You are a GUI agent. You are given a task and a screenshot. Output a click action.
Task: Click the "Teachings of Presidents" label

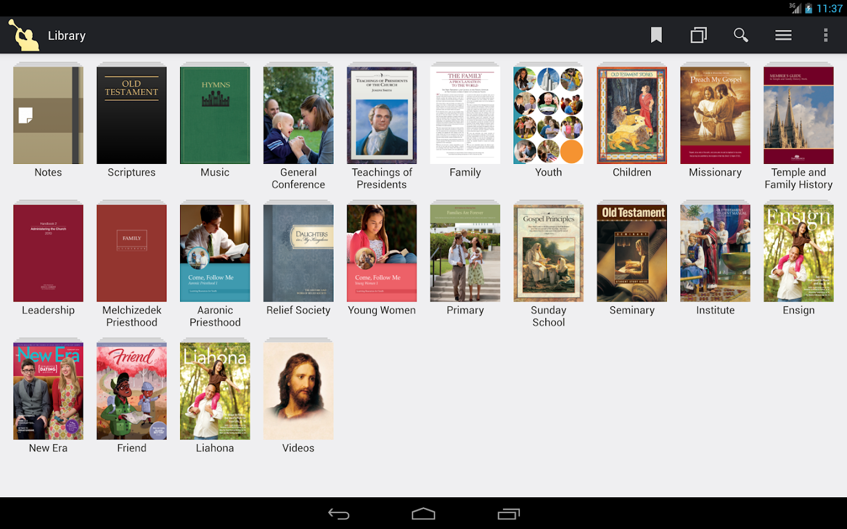[x=382, y=178]
